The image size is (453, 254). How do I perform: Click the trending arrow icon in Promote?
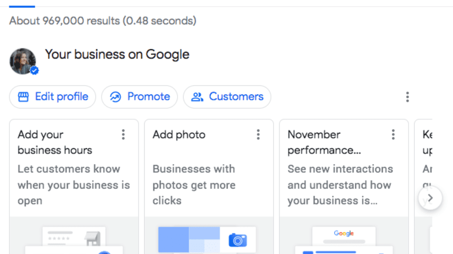click(115, 97)
